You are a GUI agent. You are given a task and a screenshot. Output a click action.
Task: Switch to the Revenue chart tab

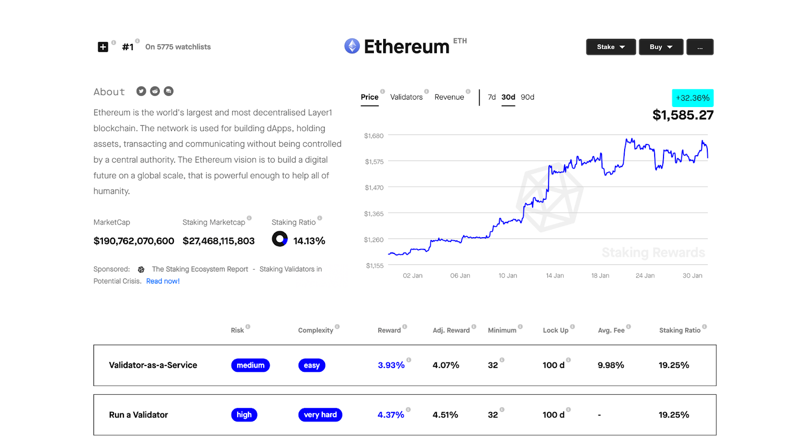(449, 97)
